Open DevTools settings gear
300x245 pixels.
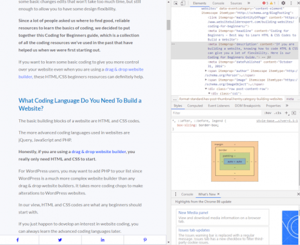pos(283,3)
